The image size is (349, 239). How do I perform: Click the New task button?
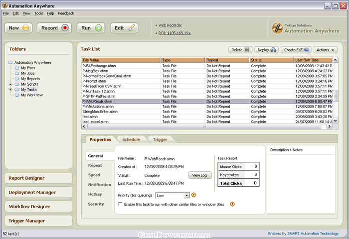pos(18,28)
